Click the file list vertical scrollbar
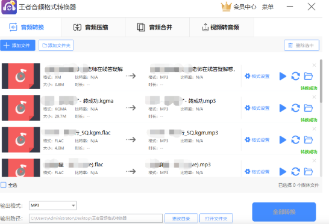 click(x=321, y=81)
